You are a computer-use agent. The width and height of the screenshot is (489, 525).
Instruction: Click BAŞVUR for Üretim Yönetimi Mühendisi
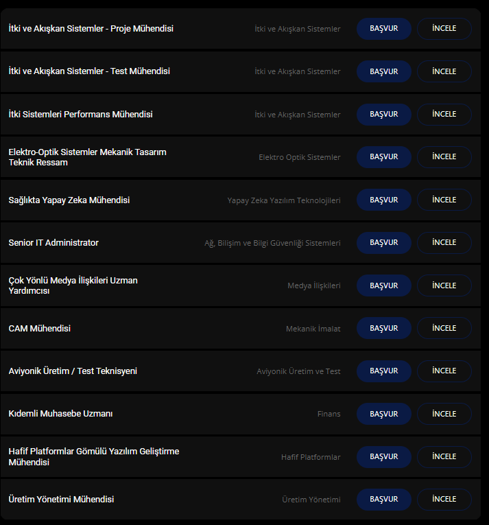pyautogui.click(x=383, y=499)
